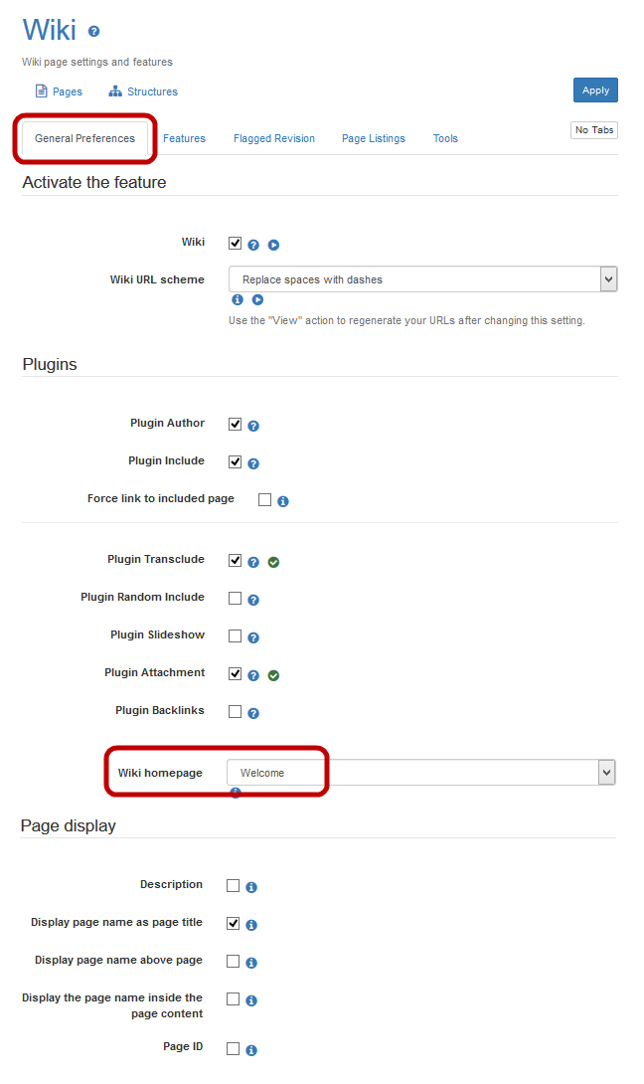
Task: Enable the Plugin Backlinks checkbox
Action: click(x=236, y=712)
